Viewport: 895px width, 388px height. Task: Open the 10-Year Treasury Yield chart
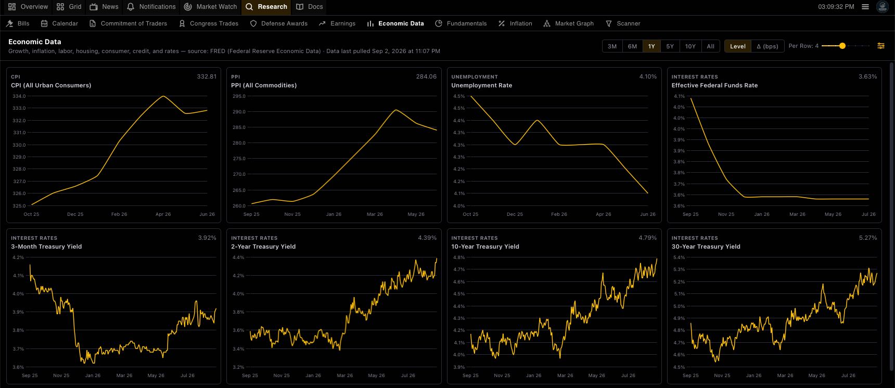pyautogui.click(x=554, y=306)
